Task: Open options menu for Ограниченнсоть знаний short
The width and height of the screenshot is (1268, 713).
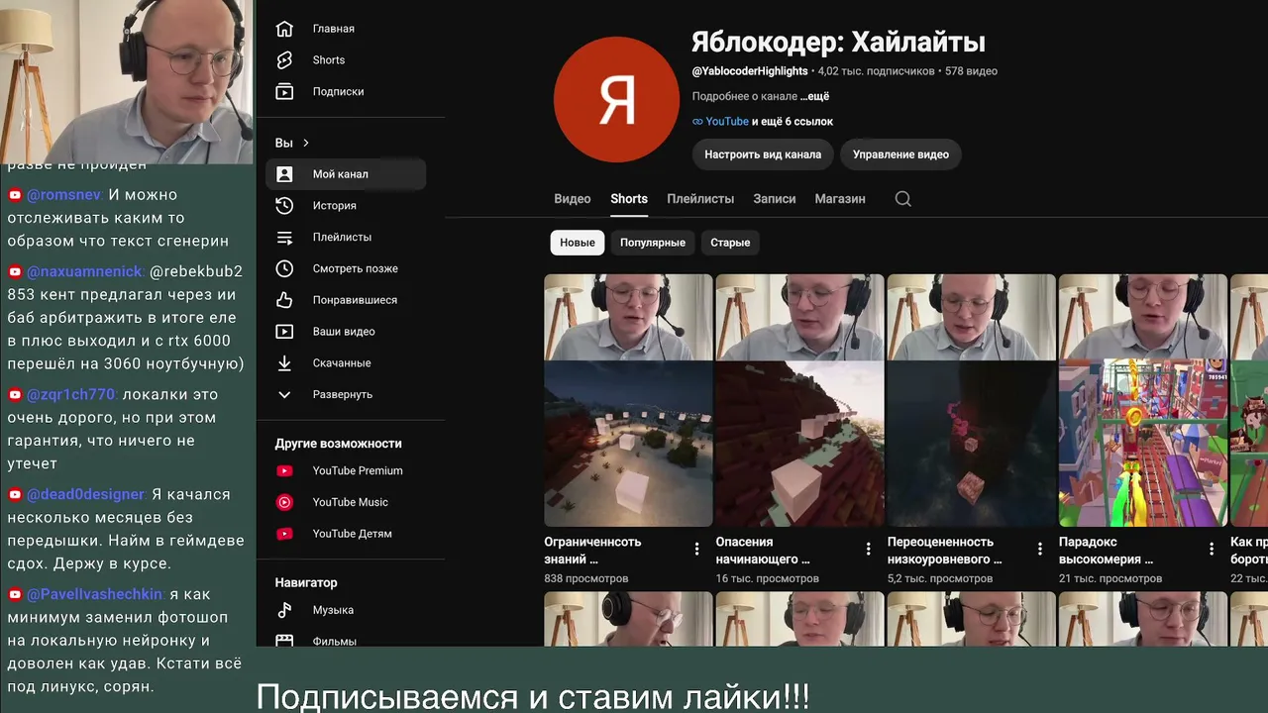Action: [x=696, y=549]
